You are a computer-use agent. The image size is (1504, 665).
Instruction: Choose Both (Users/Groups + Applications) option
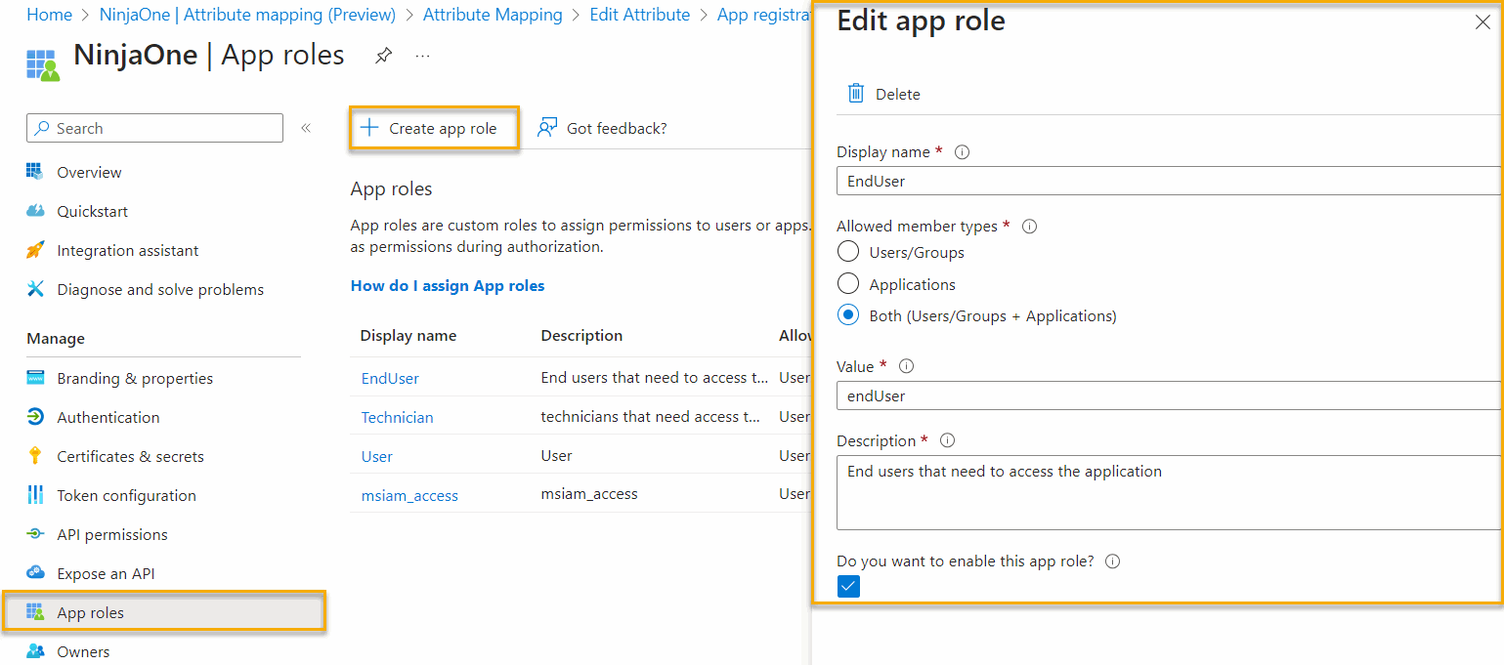[849, 315]
